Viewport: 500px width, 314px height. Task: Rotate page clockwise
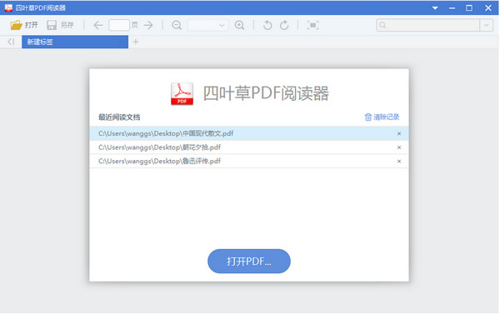[284, 25]
